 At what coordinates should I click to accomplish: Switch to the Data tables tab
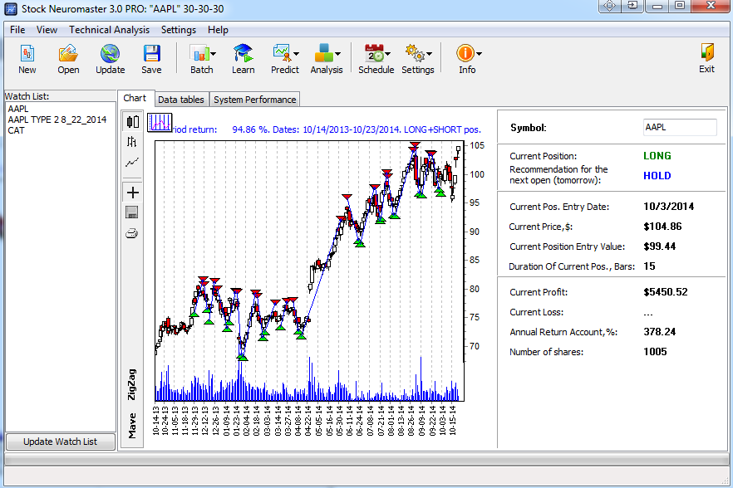coord(181,100)
